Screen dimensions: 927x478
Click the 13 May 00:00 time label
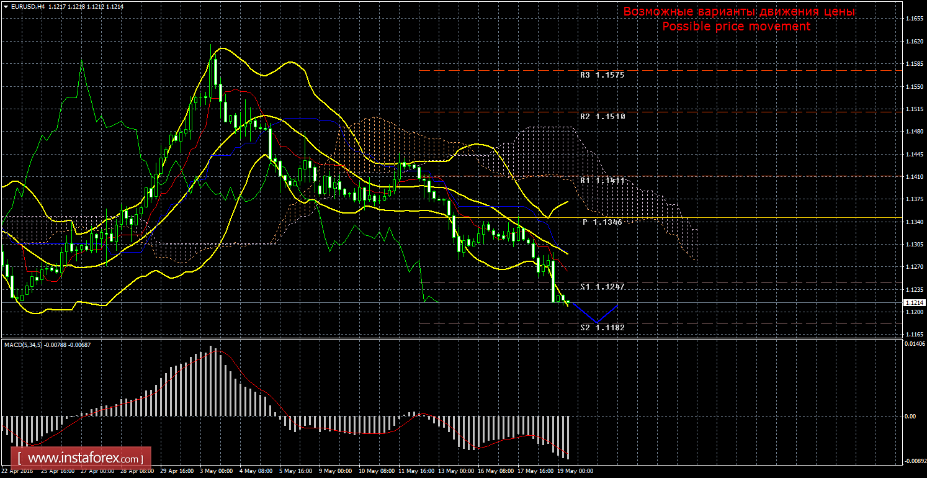click(x=456, y=471)
